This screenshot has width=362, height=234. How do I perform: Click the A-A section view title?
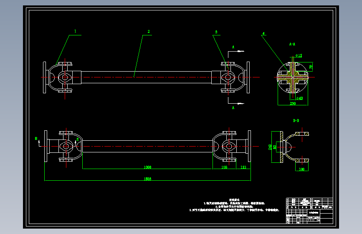(292, 44)
